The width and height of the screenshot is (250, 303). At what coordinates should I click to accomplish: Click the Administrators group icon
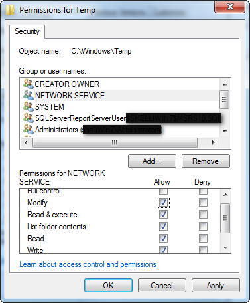tap(29, 129)
